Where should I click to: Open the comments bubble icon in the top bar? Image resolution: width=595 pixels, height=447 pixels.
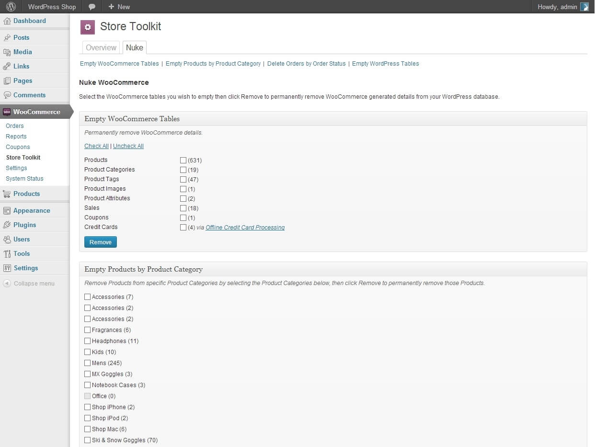coord(92,7)
